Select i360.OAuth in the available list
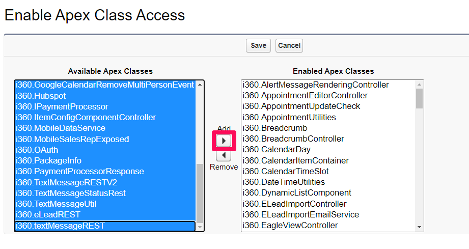This screenshot has width=469, height=249. pos(105,150)
